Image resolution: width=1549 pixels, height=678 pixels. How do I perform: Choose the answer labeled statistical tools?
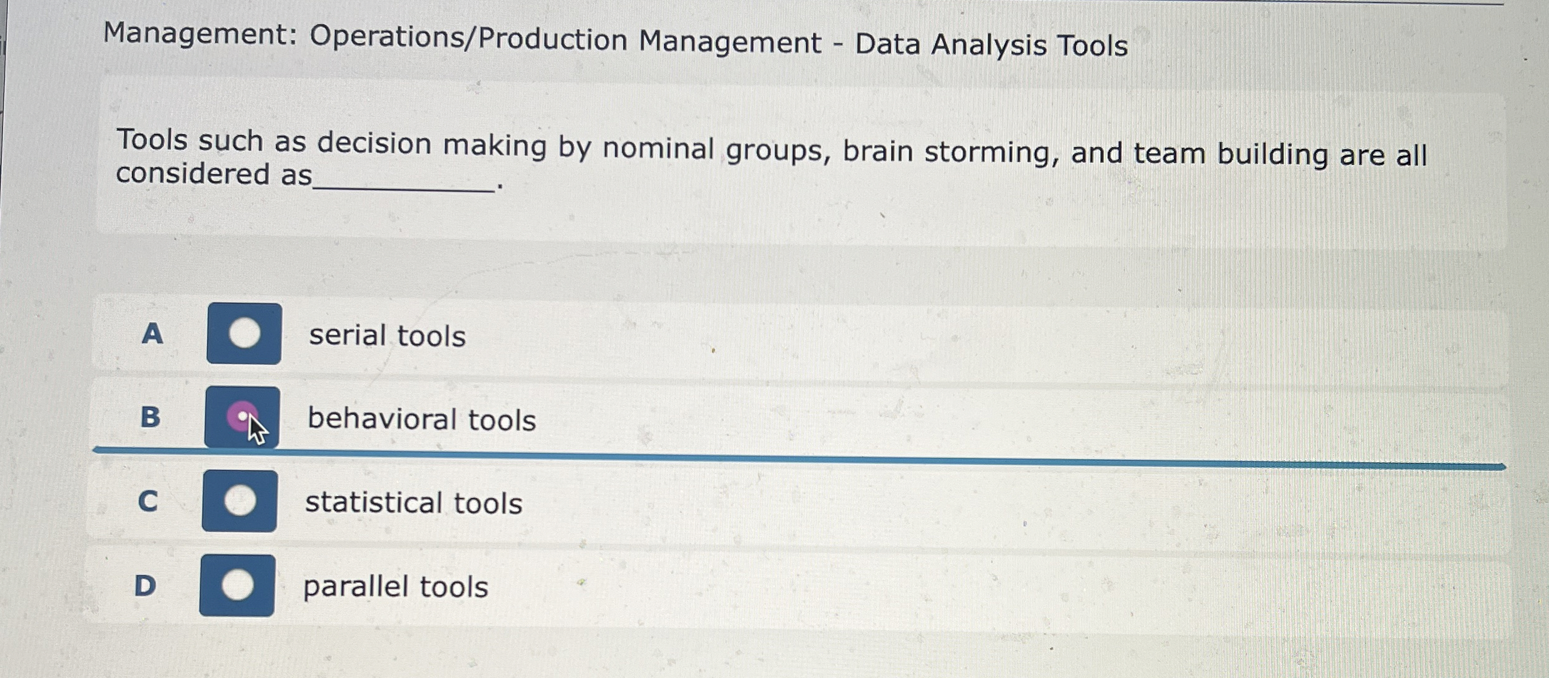(413, 503)
